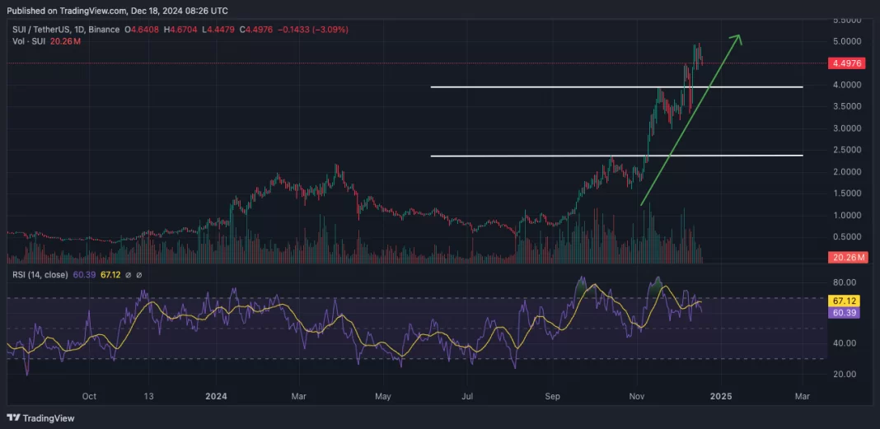Click the −0.1433 (−3.09%) change value

coord(315,30)
